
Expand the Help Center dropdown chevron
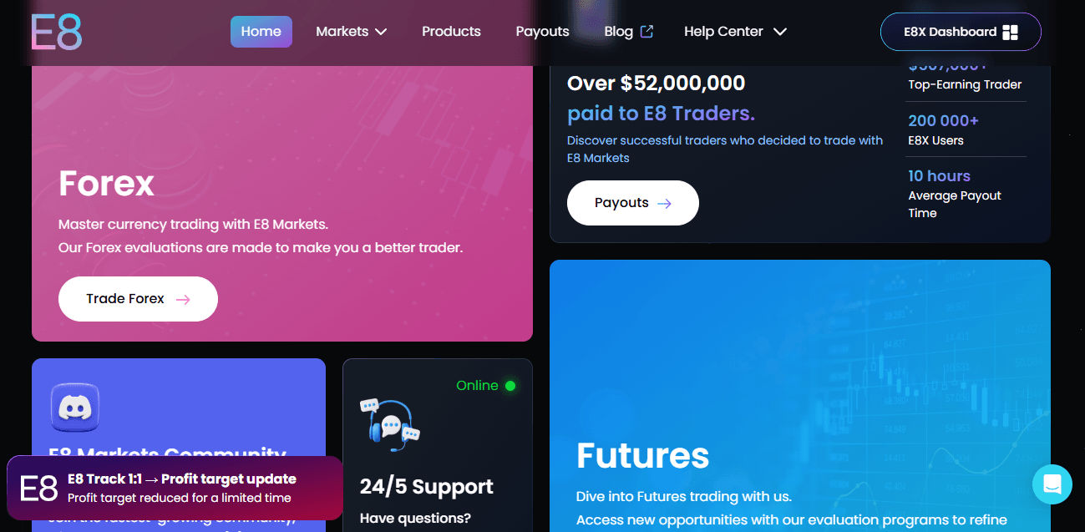click(780, 32)
